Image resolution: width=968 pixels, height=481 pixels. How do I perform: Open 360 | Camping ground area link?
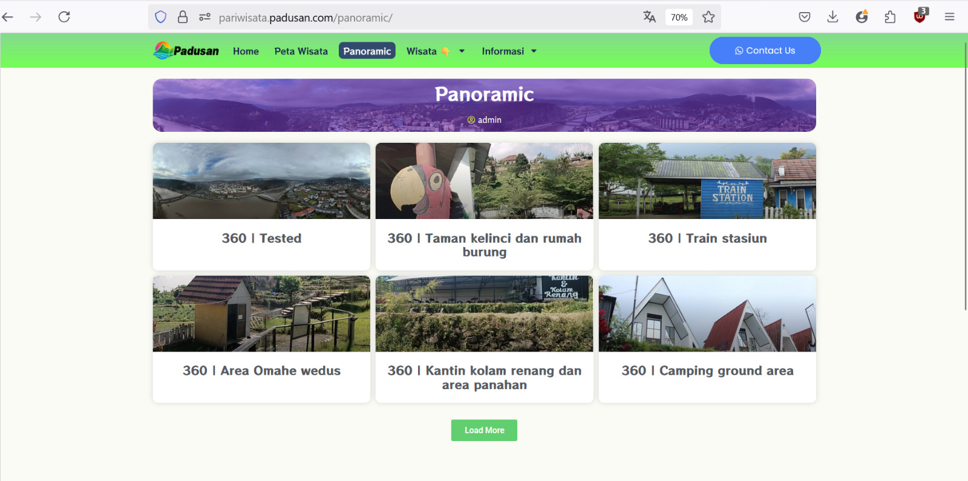click(707, 371)
